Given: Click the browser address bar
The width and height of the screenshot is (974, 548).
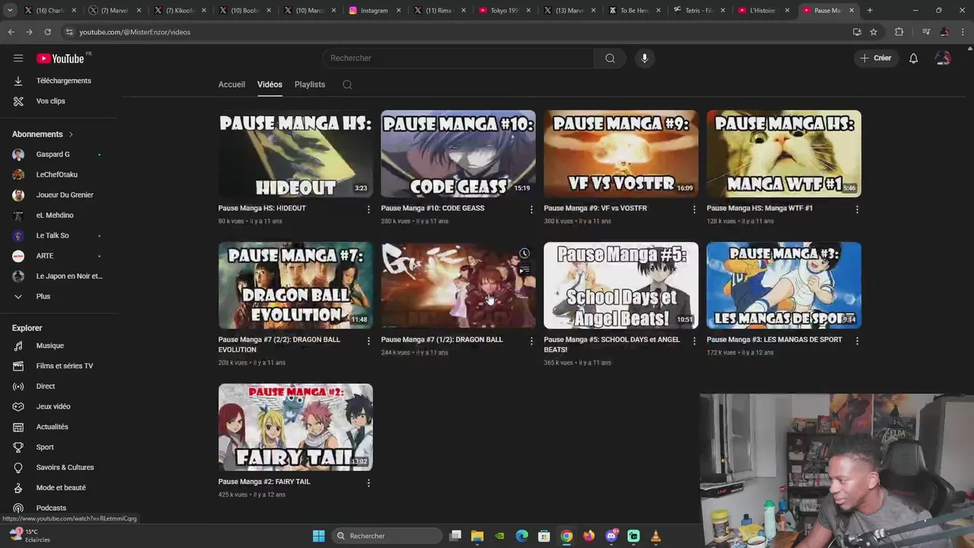Looking at the screenshot, I should click(457, 32).
